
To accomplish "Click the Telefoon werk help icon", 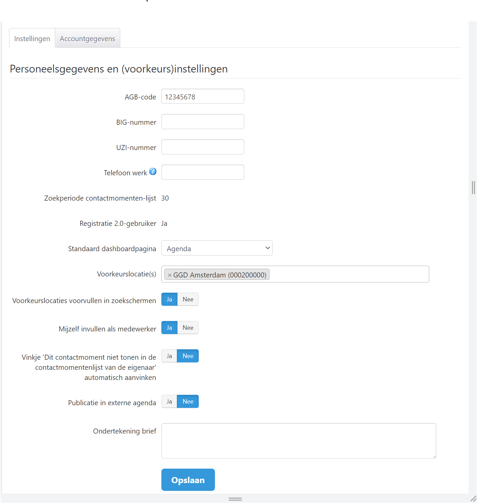I will [x=153, y=172].
